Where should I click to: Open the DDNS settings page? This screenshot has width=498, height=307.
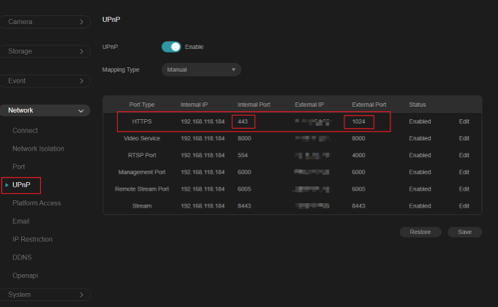23,257
